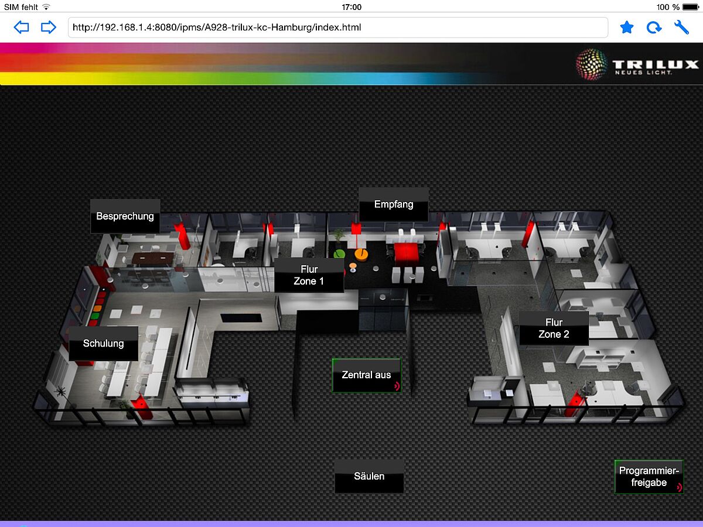
Task: Reload the page with the refresh icon
Action: tap(654, 28)
